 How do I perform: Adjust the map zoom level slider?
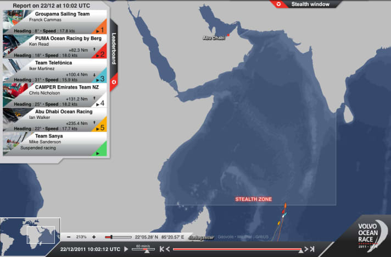(118, 237)
